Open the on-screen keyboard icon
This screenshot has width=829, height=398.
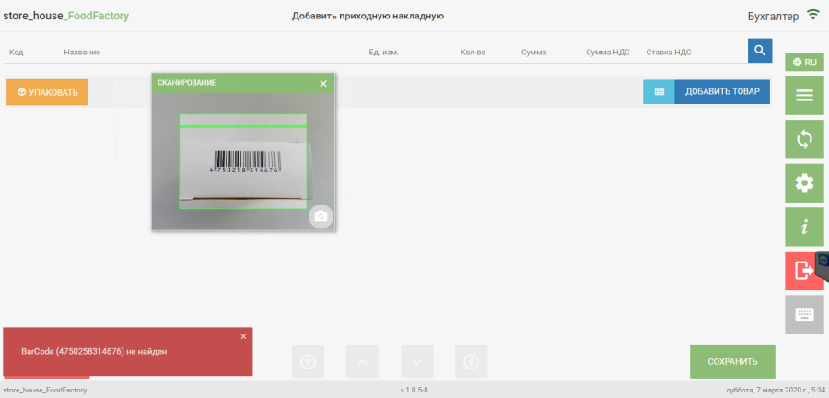(x=804, y=314)
